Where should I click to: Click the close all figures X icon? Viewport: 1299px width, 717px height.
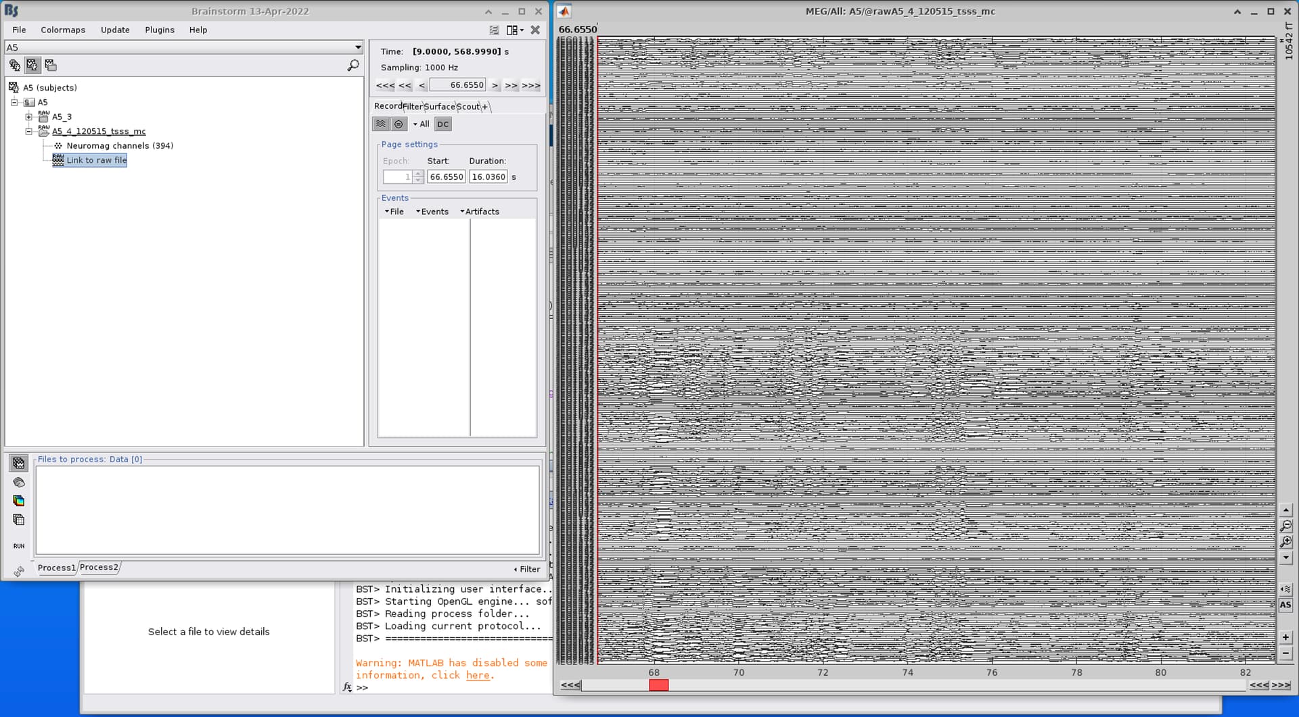pos(535,30)
